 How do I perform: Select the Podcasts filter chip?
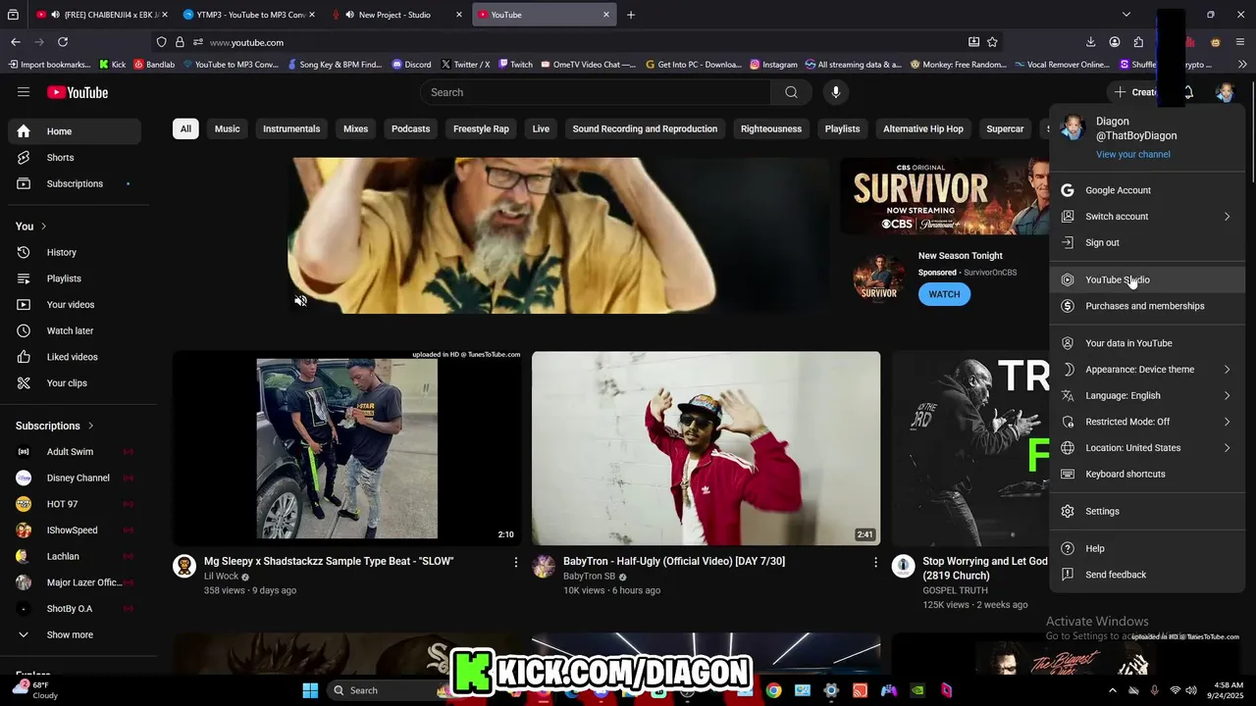(x=410, y=128)
